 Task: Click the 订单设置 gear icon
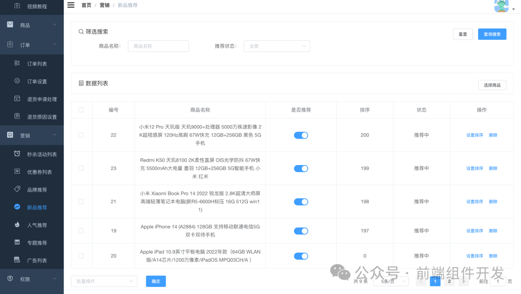(x=17, y=81)
